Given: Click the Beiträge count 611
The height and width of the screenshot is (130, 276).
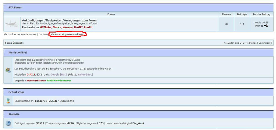Looking at the screenshot, I should tap(242, 24).
